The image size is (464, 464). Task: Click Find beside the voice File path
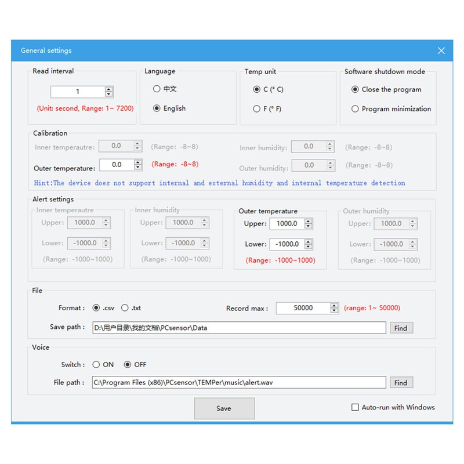click(401, 382)
